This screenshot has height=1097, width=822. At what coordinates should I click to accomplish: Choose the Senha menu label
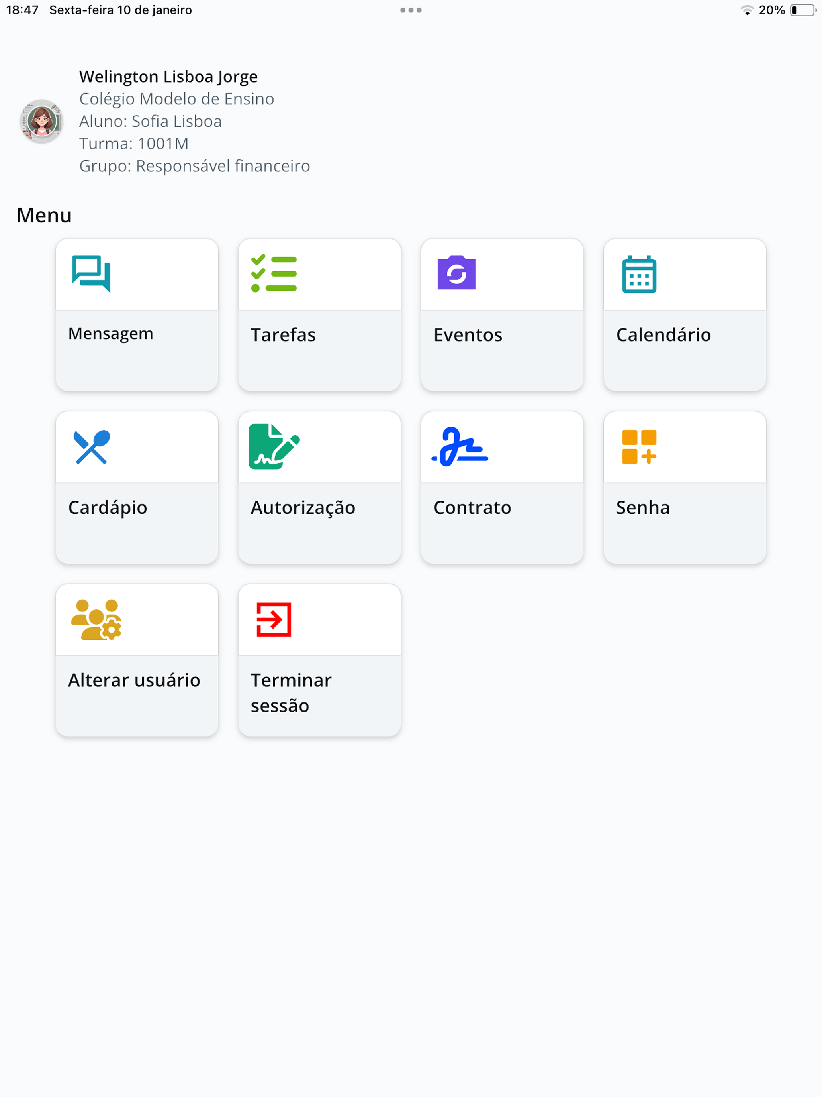(x=643, y=507)
